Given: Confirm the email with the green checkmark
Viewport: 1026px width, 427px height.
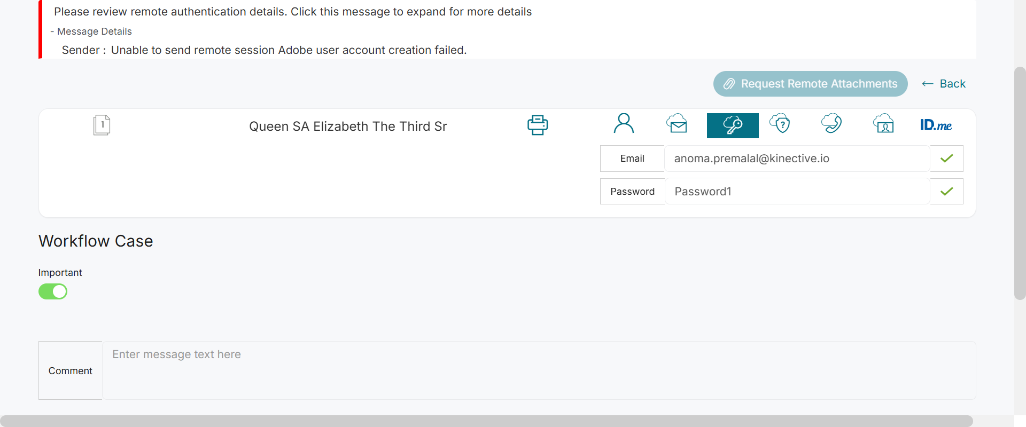Looking at the screenshot, I should 946,159.
